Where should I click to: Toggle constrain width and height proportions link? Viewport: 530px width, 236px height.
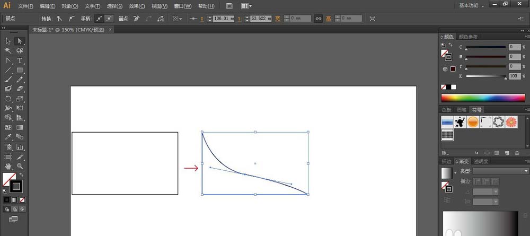coord(319,19)
